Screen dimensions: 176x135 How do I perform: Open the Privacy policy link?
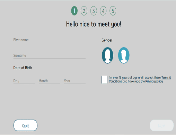coord(154,81)
